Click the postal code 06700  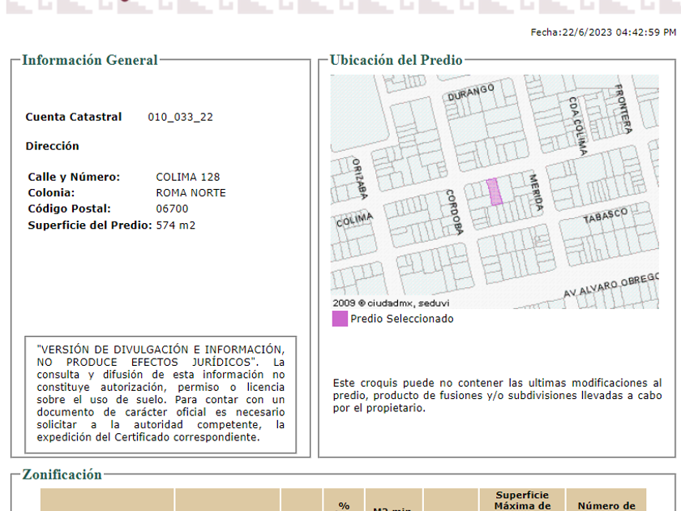(x=172, y=209)
